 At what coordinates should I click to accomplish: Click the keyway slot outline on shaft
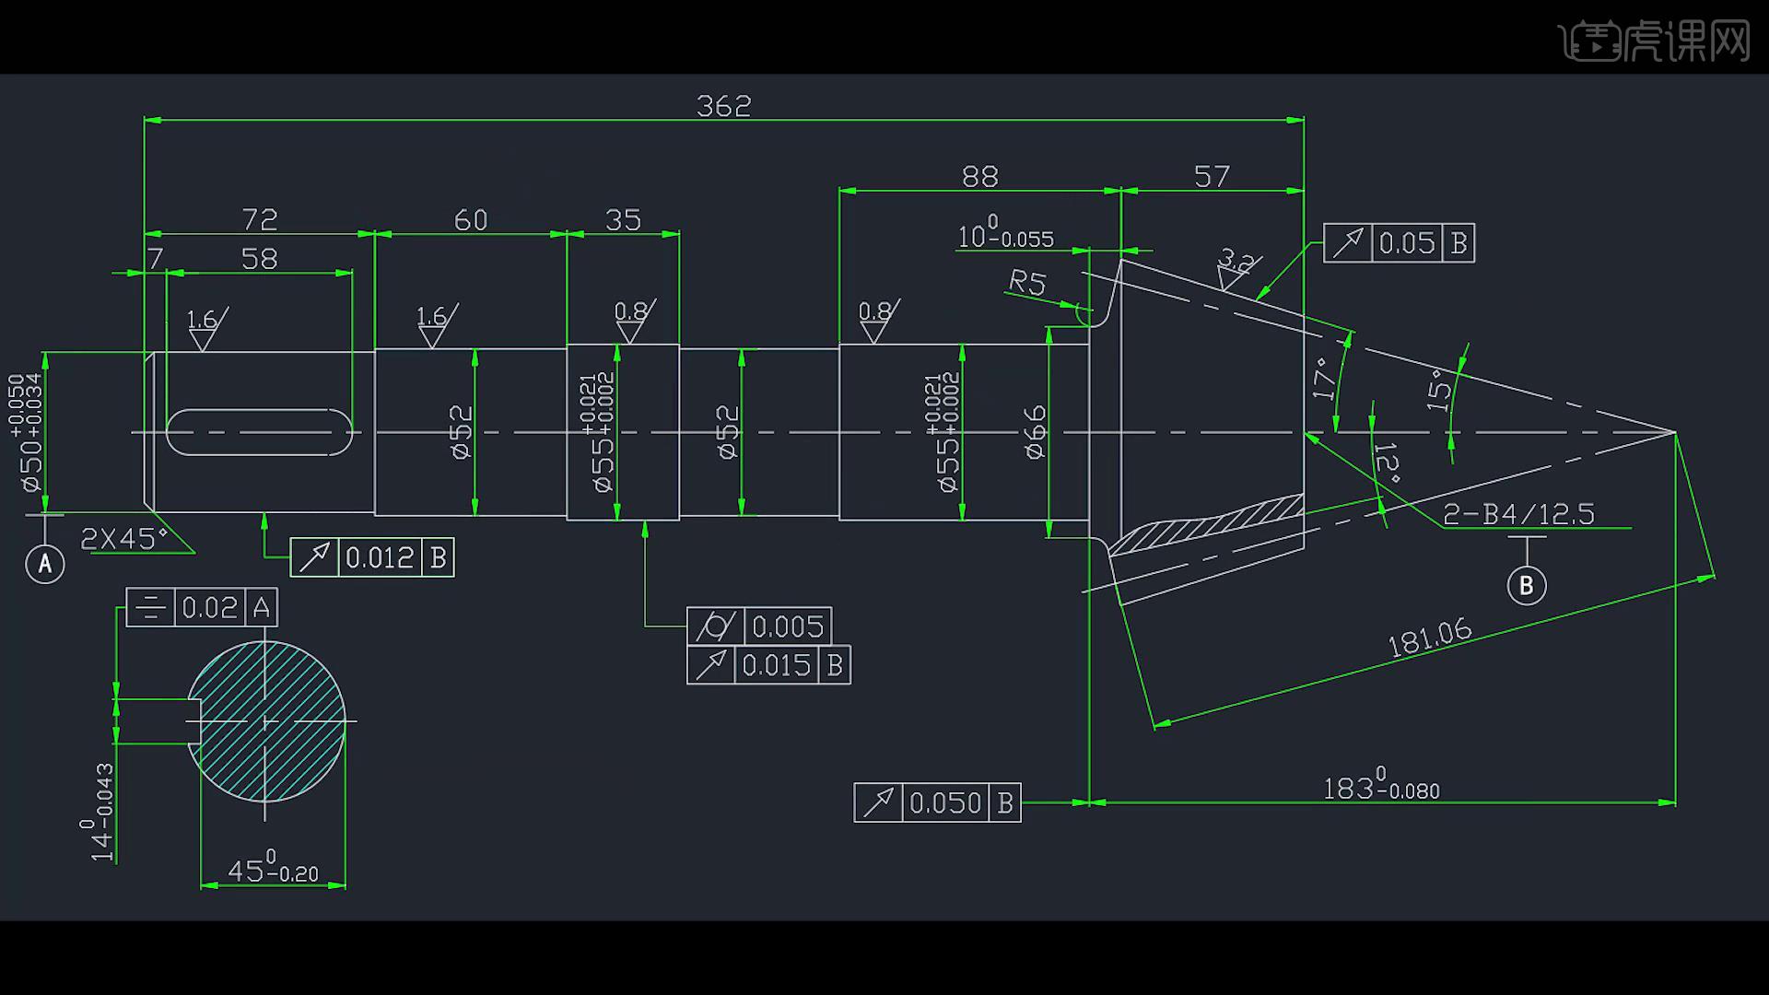click(x=259, y=432)
